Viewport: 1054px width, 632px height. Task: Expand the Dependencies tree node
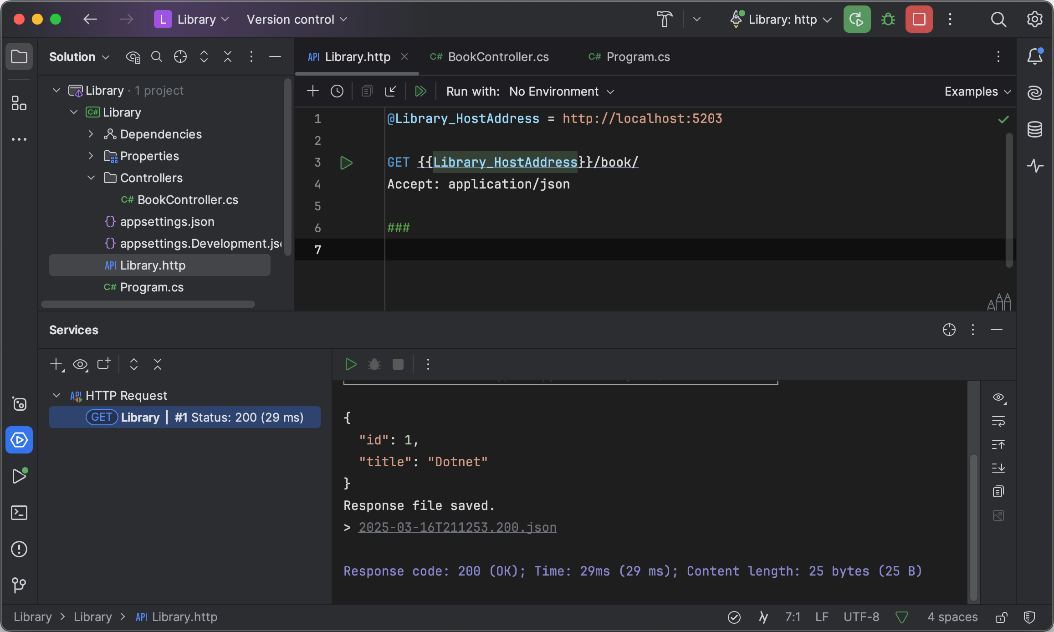[x=91, y=134]
